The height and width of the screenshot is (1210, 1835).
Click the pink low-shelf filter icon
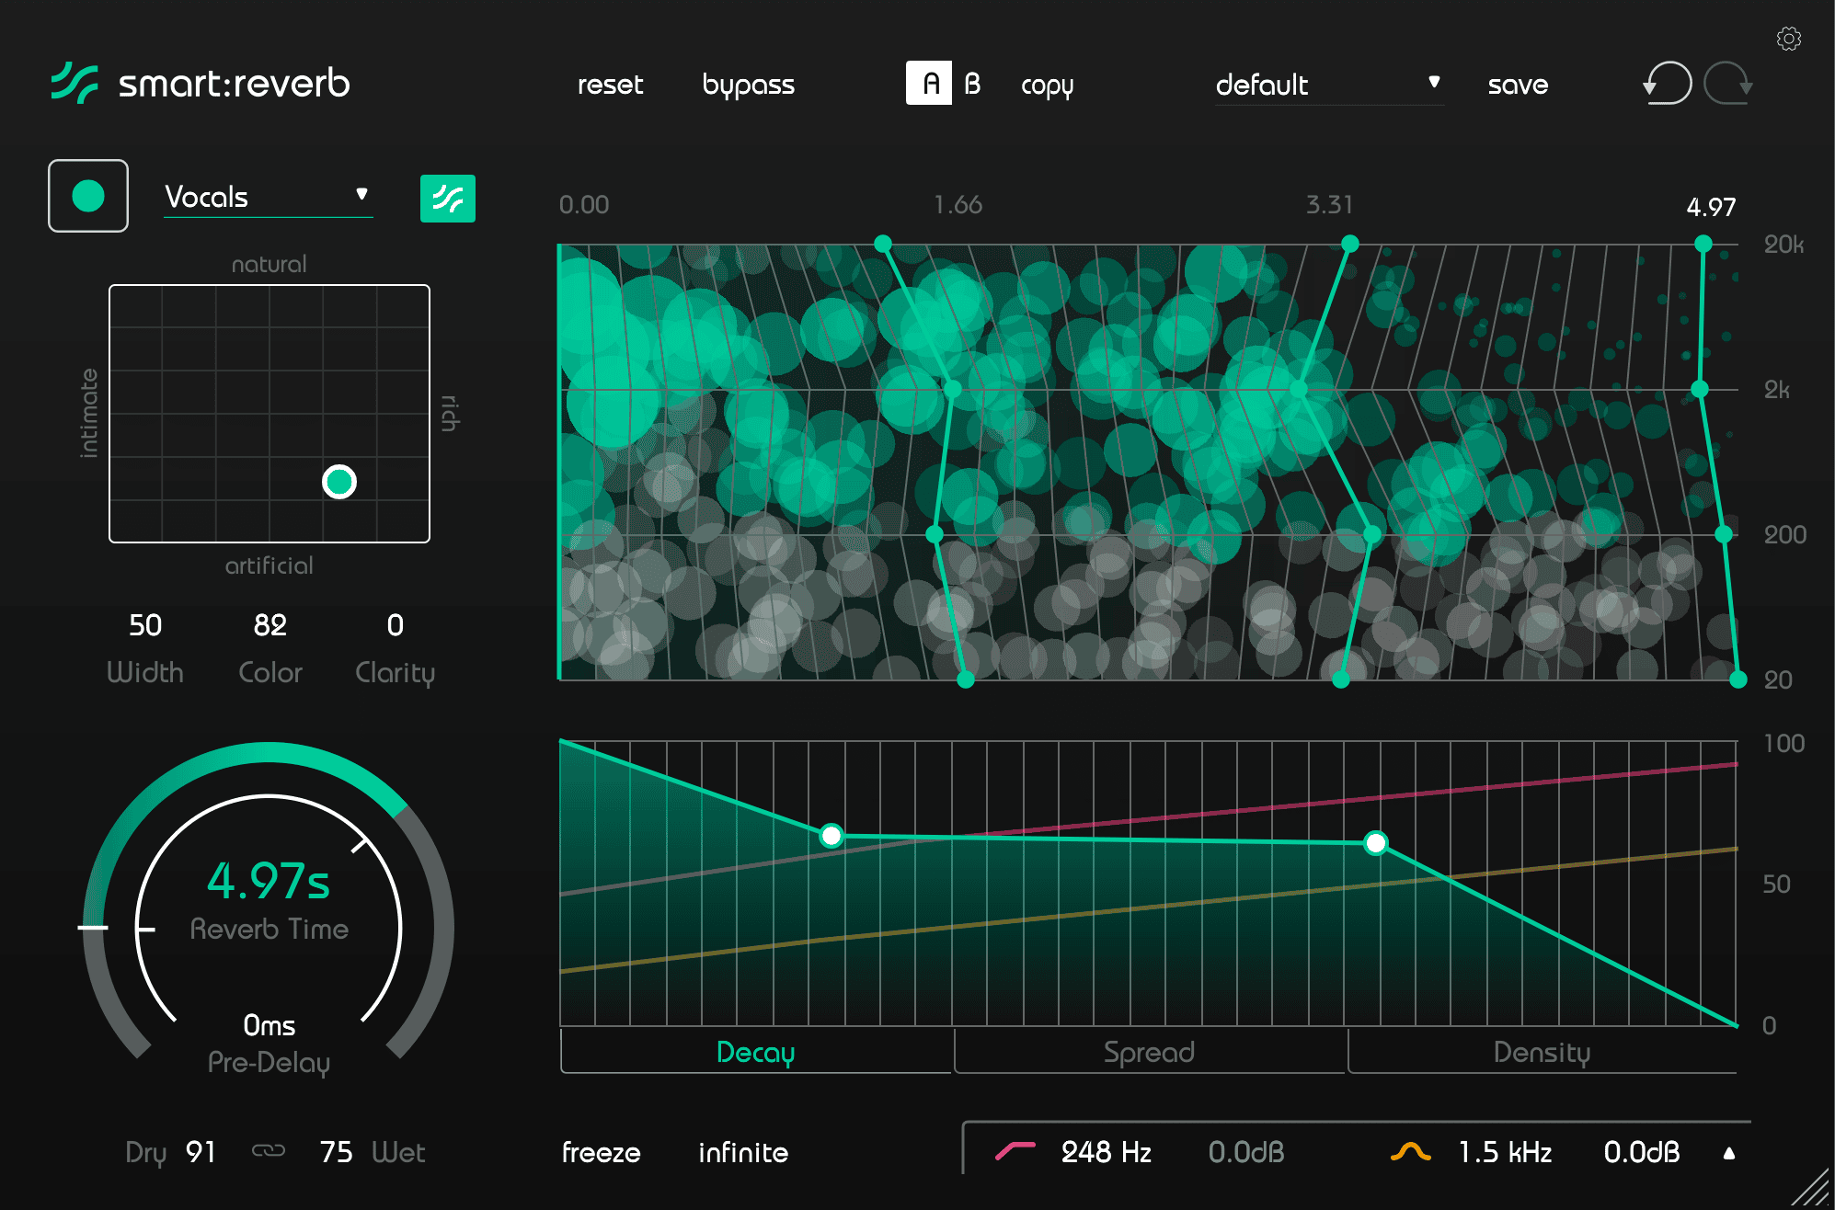(x=1015, y=1150)
